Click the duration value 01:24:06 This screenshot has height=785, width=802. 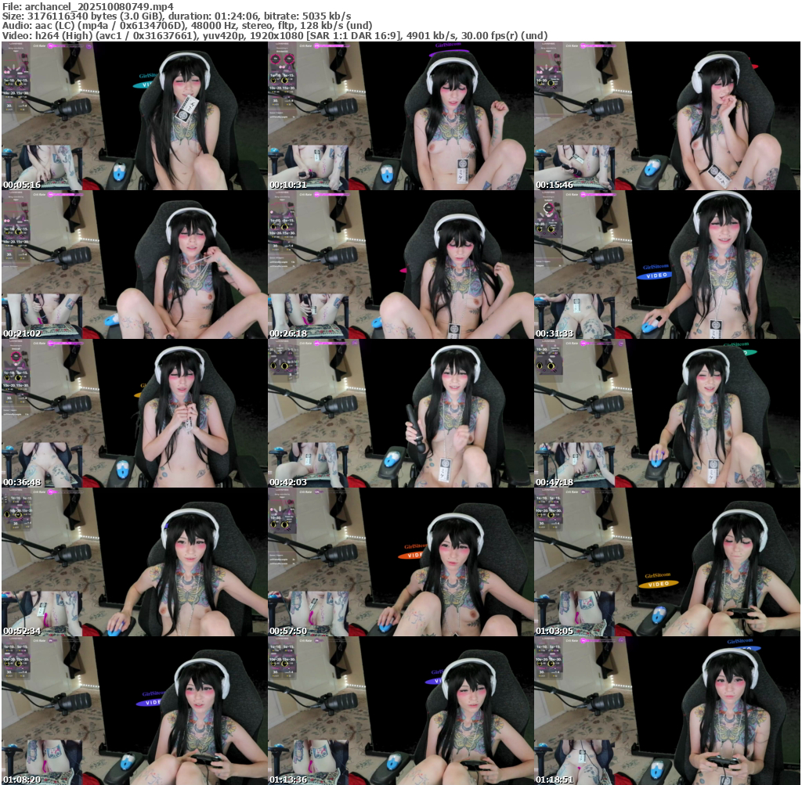pos(239,16)
